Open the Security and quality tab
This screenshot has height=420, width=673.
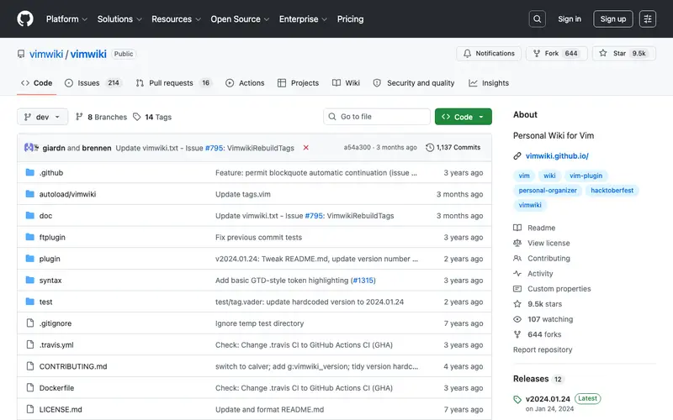pos(414,82)
